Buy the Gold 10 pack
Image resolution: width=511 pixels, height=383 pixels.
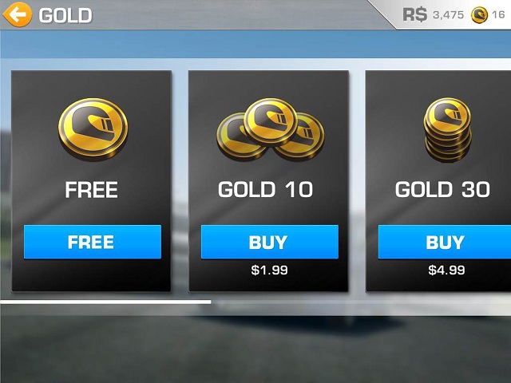(270, 242)
